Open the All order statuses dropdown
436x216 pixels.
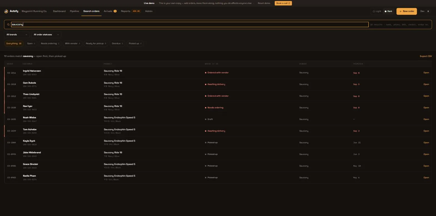point(46,35)
